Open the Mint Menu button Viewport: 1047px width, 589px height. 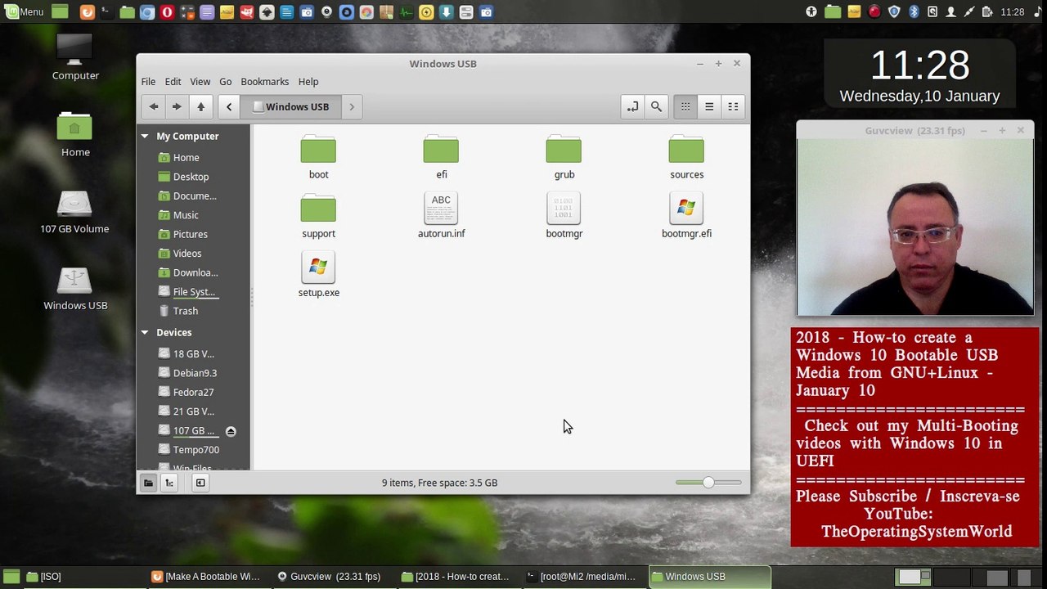(25, 11)
